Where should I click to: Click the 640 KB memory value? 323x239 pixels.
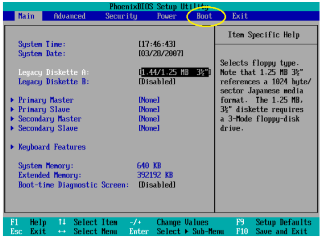[x=149, y=166]
